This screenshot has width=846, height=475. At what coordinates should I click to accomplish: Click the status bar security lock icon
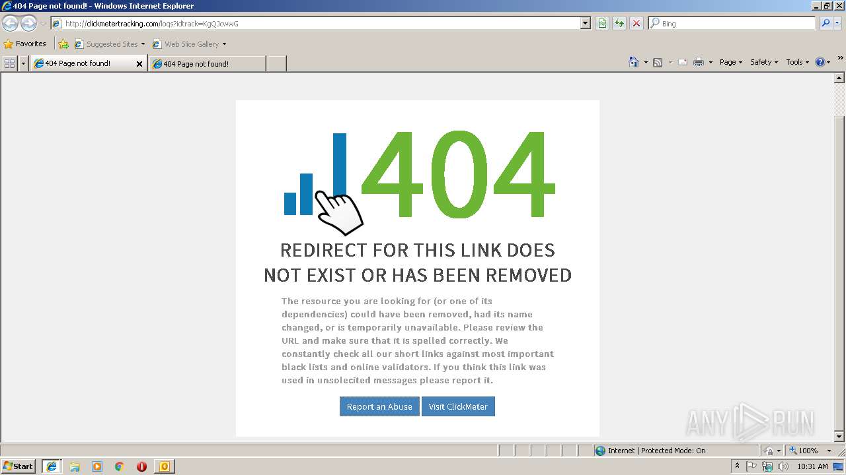coord(769,451)
